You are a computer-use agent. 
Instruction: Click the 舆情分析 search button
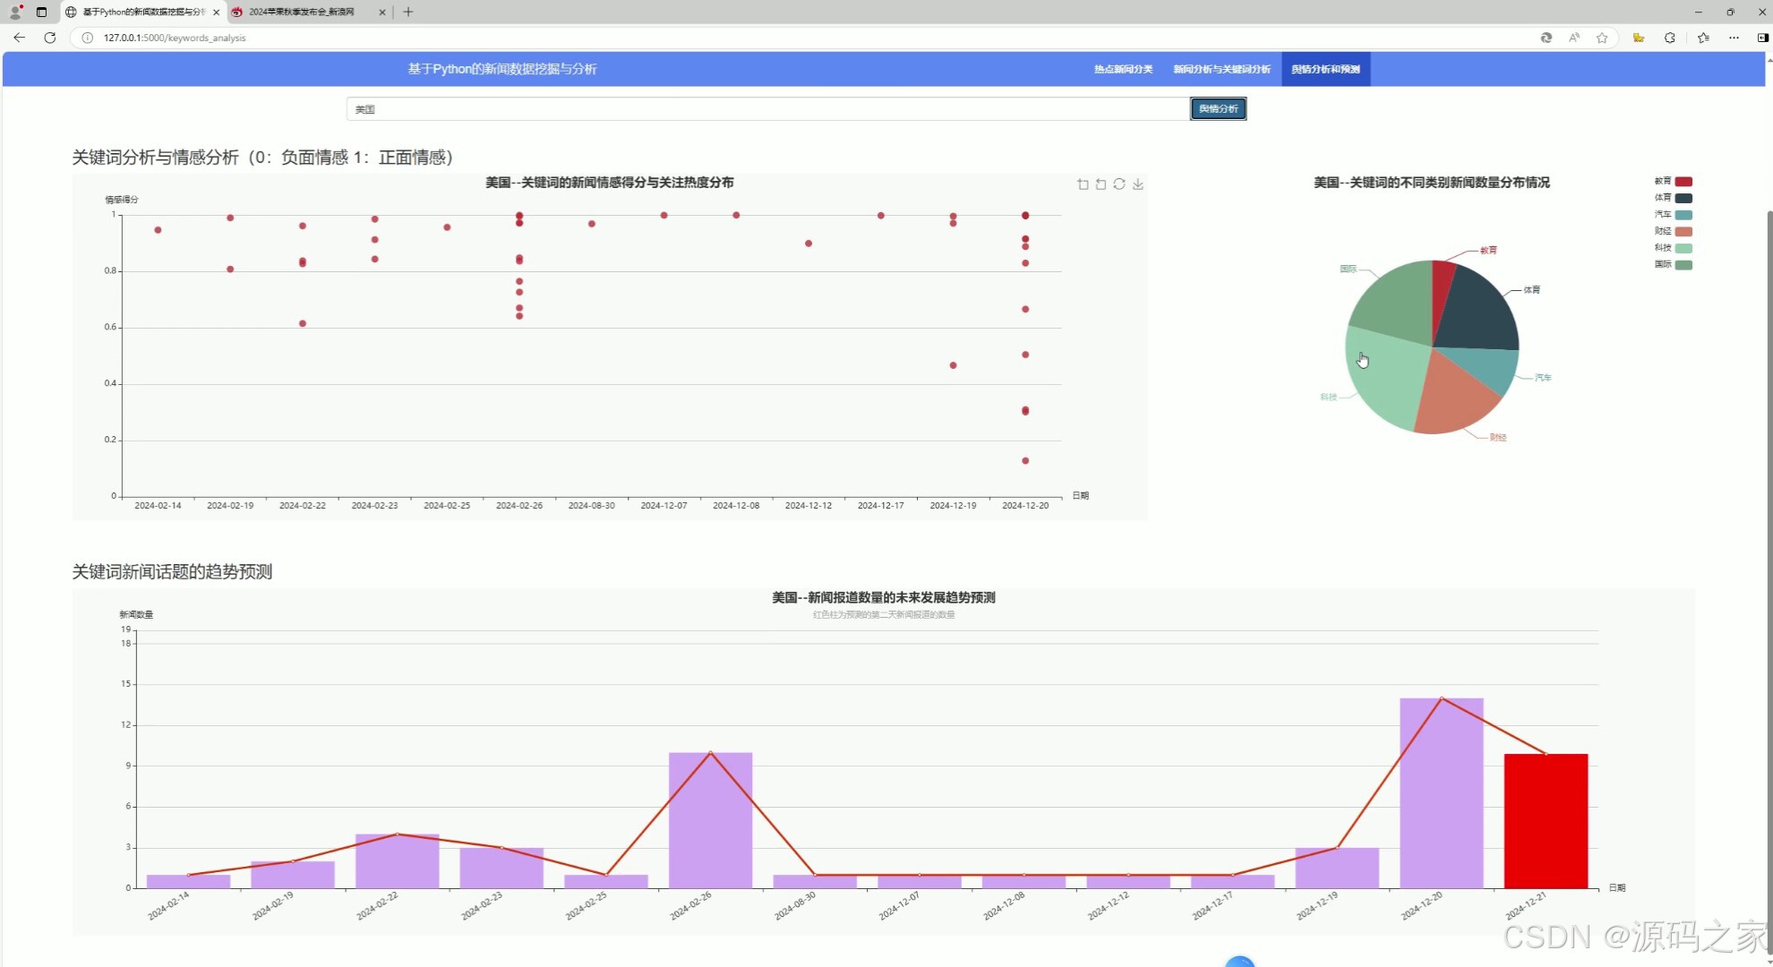[1218, 108]
